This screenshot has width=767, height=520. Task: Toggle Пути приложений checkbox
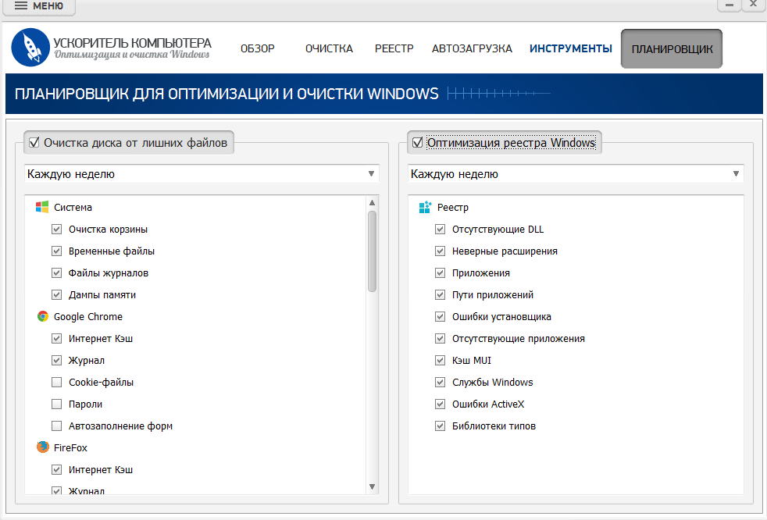(441, 294)
